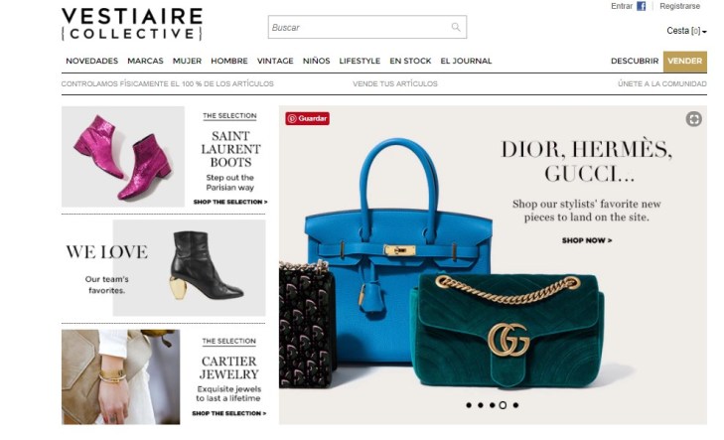Select the second carousel dot
This screenshot has width=724, height=440.
point(481,405)
